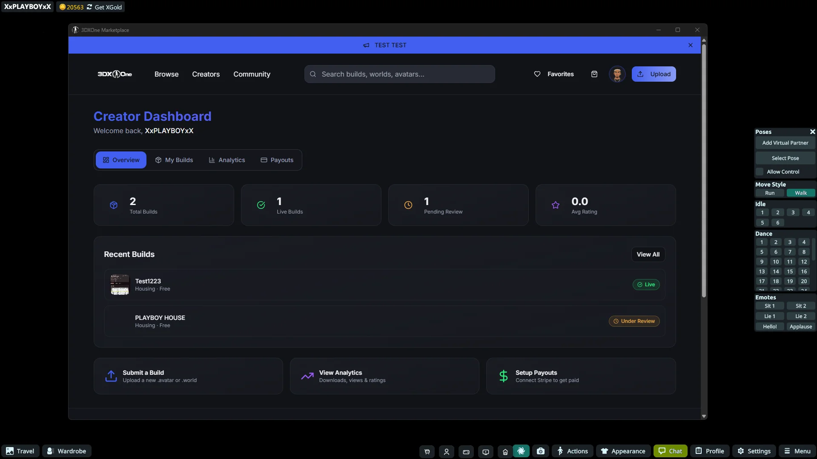Open the Appearance menu in the bottom bar
Screen dimensions: 817x459
(x=623, y=451)
